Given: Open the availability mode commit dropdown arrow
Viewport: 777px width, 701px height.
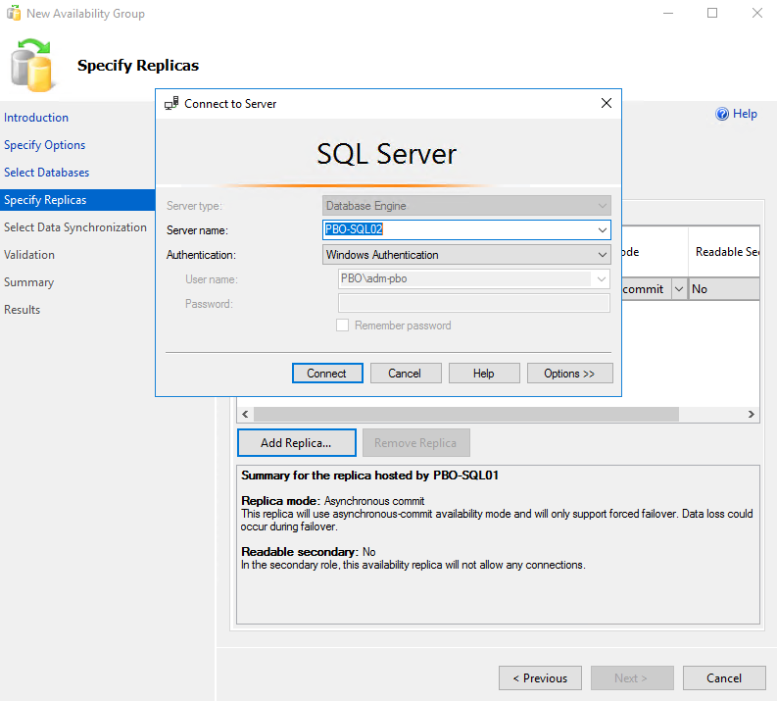Looking at the screenshot, I should pos(679,289).
